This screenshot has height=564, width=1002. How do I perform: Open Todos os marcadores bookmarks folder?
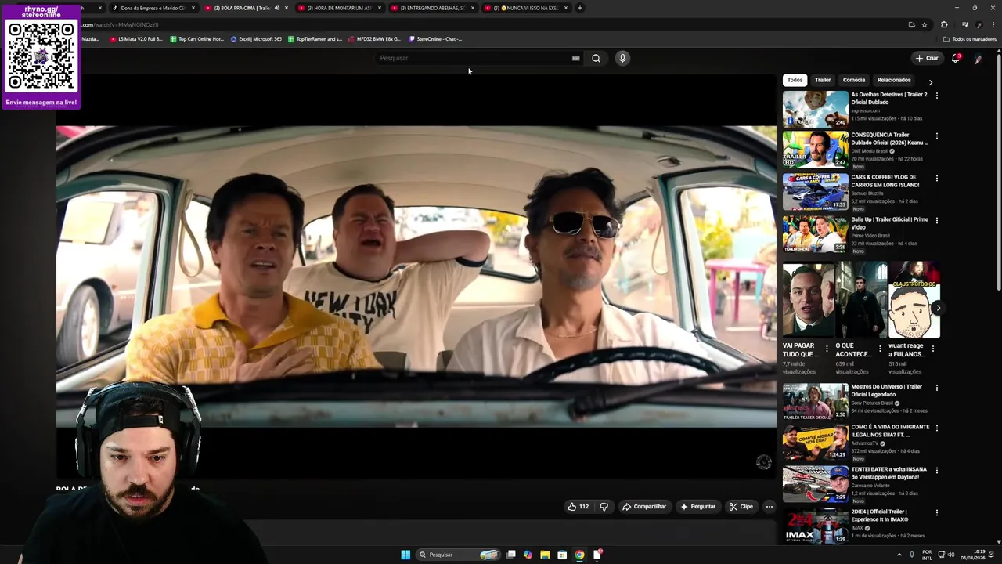(x=970, y=39)
